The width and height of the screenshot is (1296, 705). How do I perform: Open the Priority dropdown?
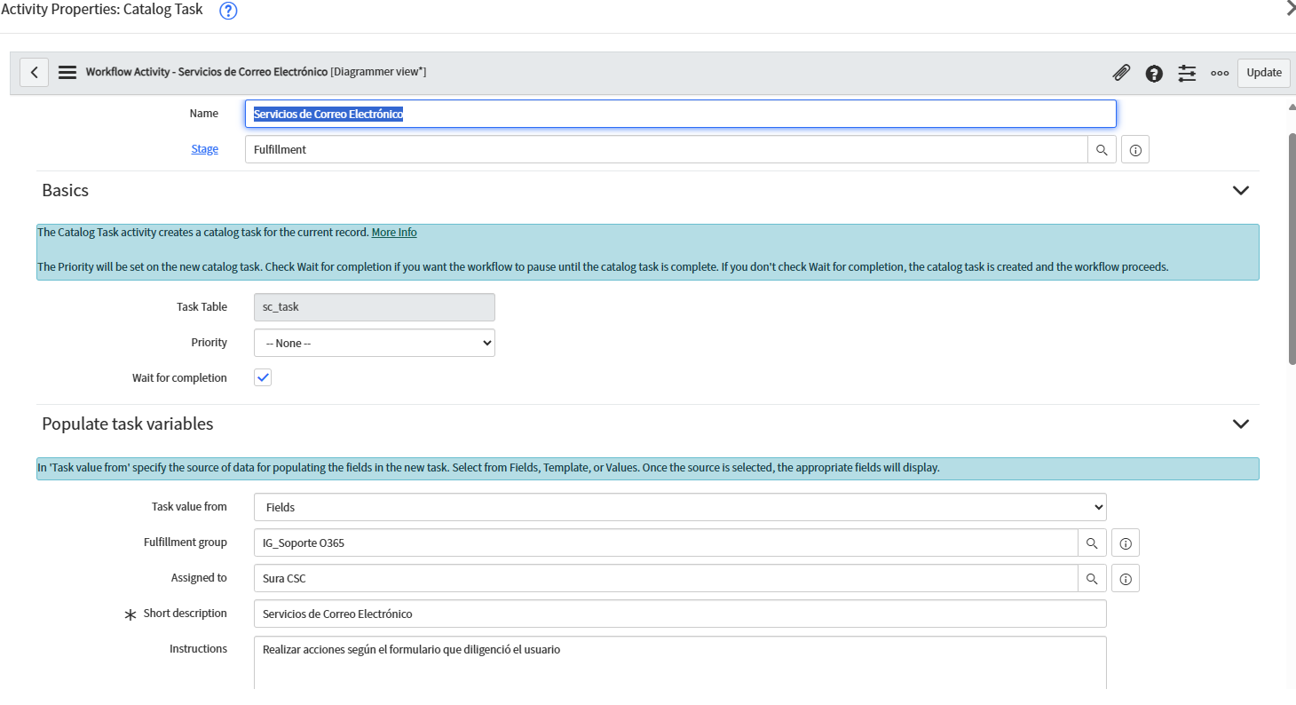(x=374, y=343)
